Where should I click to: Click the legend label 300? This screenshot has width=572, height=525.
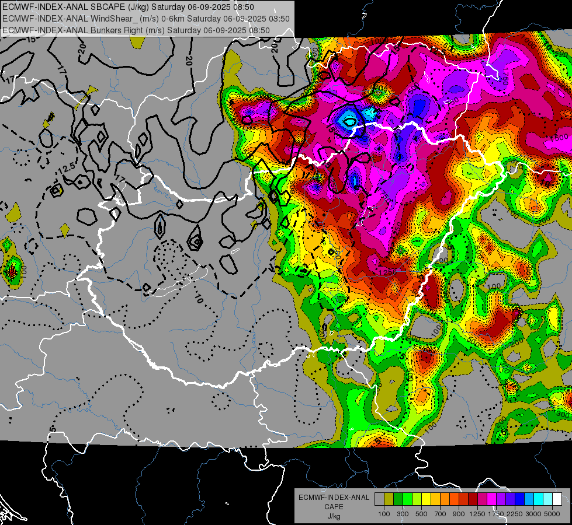(x=403, y=514)
